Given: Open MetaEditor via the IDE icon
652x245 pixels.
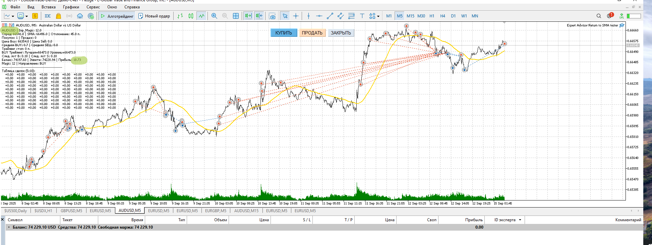Looking at the screenshot, I should pos(48,16).
